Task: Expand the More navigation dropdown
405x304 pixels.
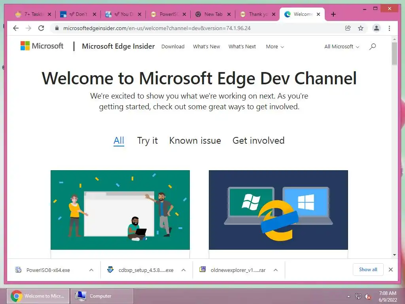Action: pos(275,47)
